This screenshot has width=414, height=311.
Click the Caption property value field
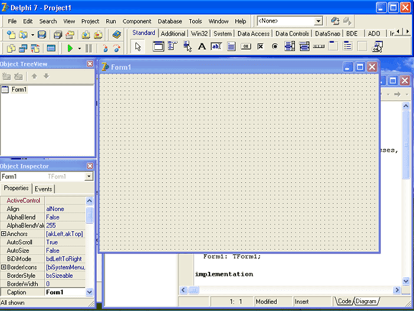pos(65,292)
